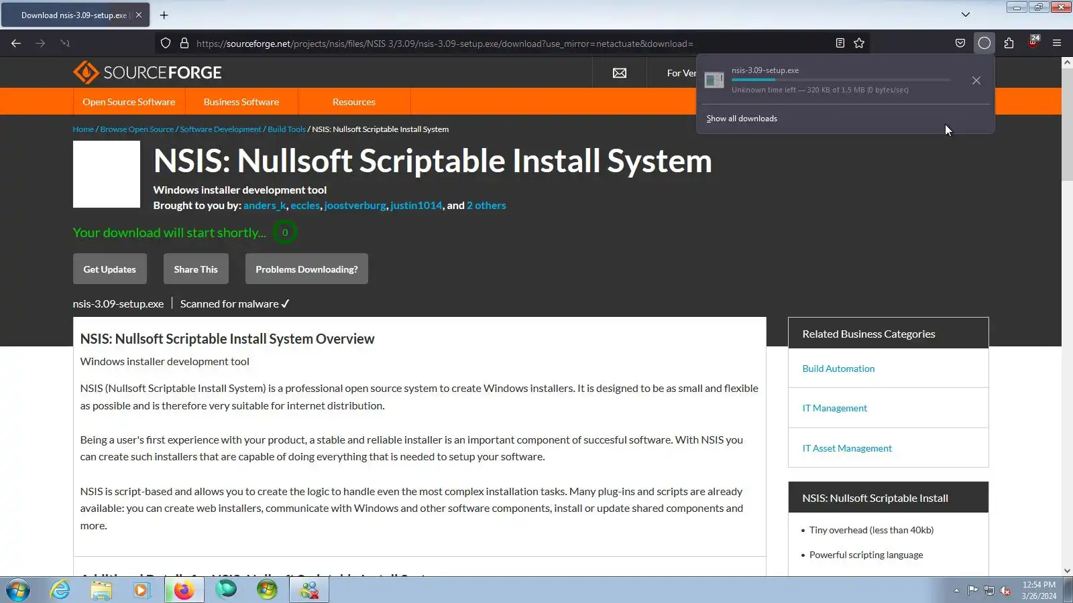Toggle reader view in the address bar
The height and width of the screenshot is (603, 1073).
[840, 44]
